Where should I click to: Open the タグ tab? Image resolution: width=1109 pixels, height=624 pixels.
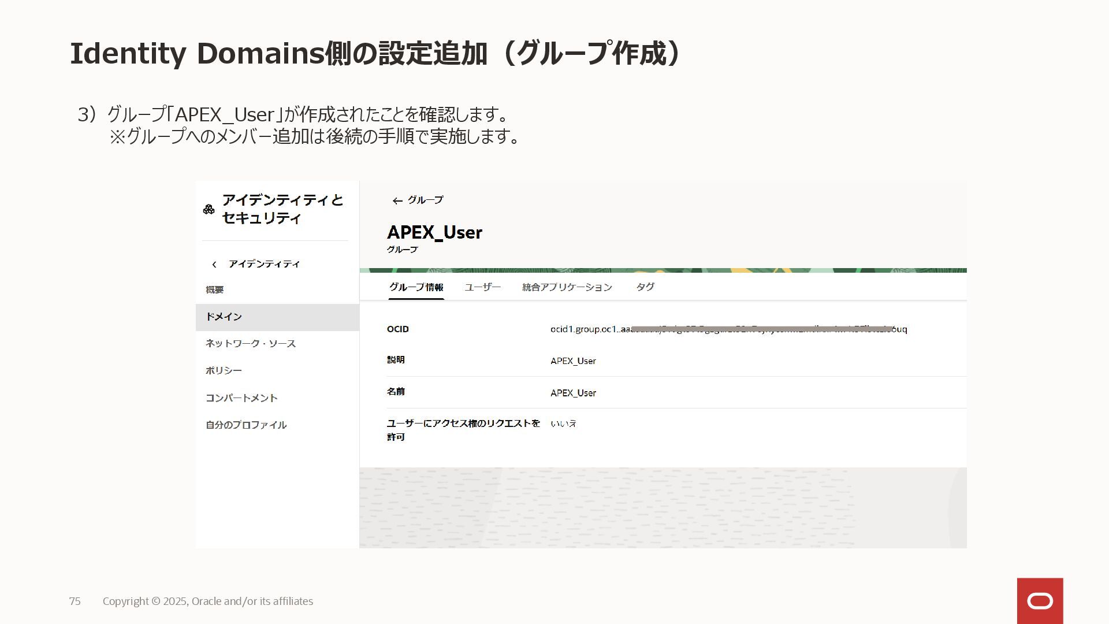click(645, 287)
